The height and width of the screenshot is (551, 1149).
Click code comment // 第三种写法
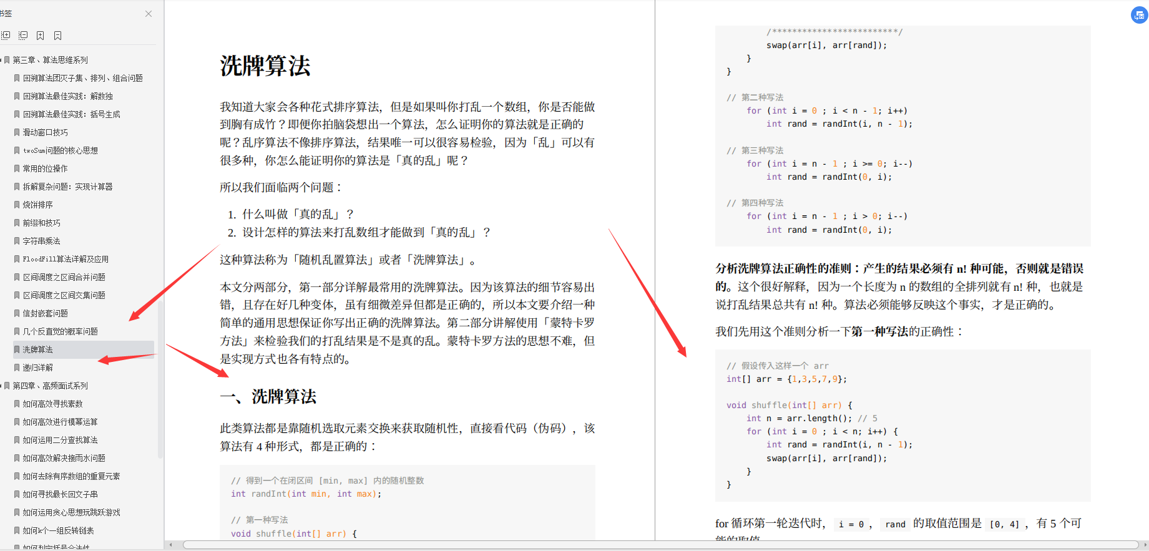[755, 150]
